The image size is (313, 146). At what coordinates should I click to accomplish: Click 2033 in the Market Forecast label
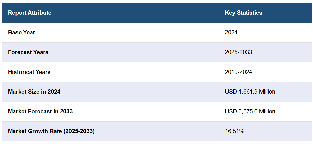pyautogui.click(x=66, y=111)
